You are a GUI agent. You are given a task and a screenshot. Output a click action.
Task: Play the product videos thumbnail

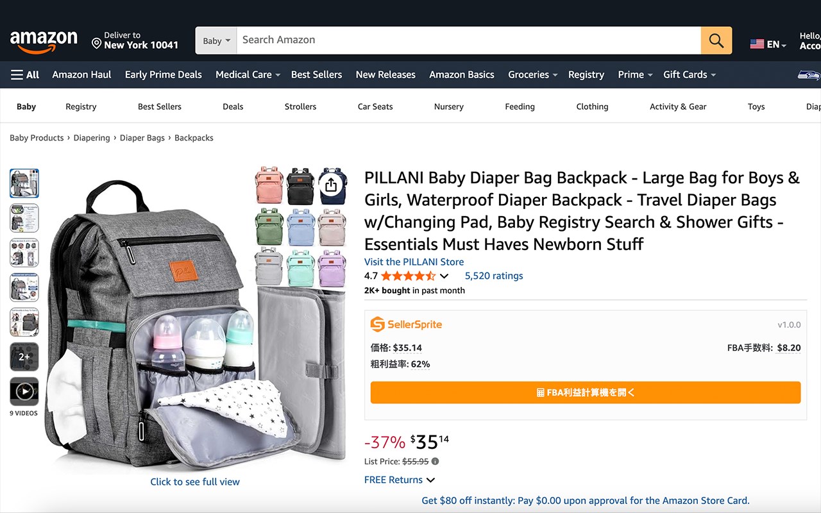point(24,391)
